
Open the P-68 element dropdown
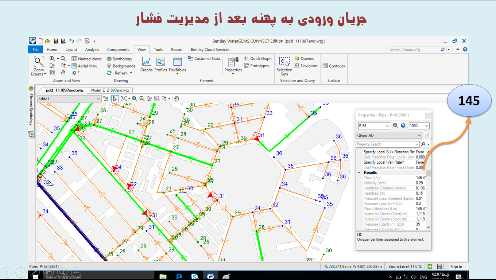click(387, 126)
